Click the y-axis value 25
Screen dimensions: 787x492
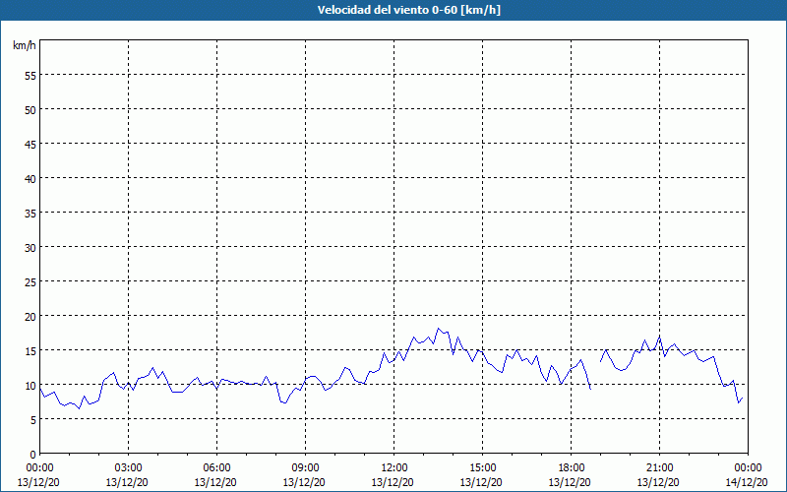(30, 283)
